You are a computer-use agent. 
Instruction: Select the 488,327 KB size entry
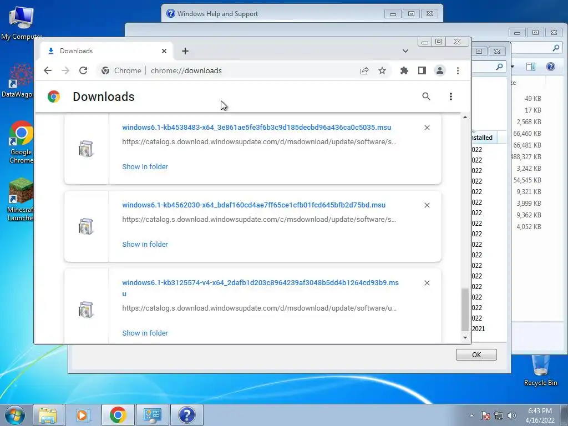[x=526, y=157]
